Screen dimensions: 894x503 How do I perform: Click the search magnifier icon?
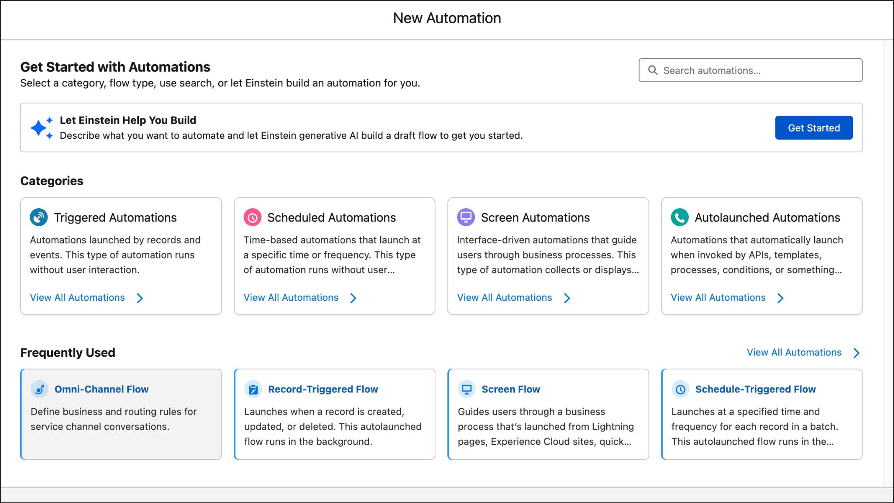(653, 70)
